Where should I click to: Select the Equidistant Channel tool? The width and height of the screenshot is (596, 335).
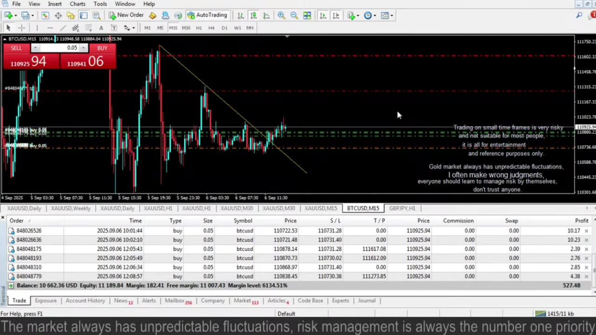pyautogui.click(x=75, y=28)
